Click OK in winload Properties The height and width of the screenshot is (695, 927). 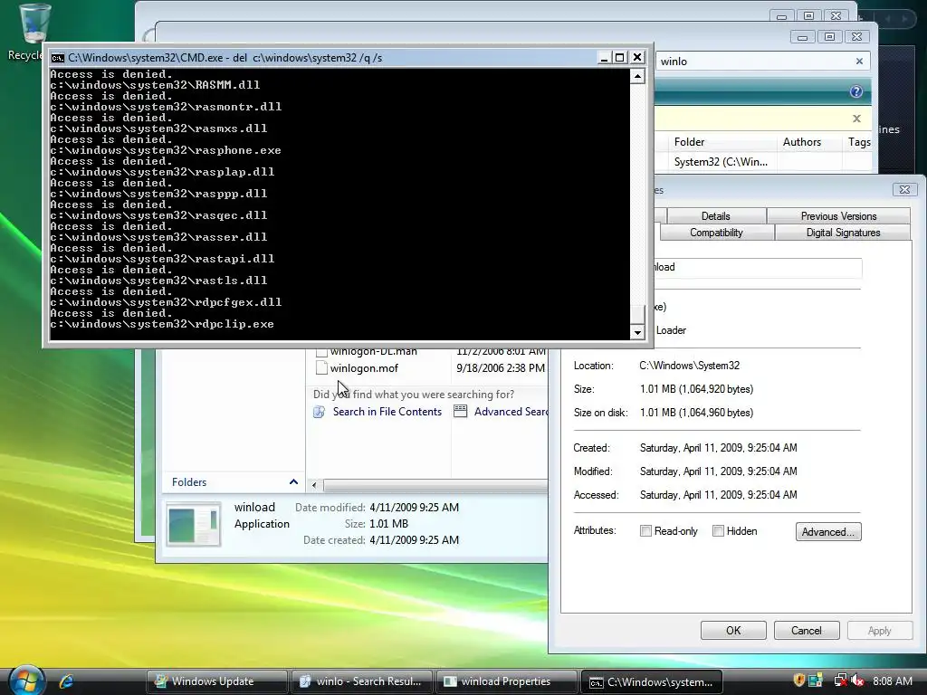tap(733, 631)
